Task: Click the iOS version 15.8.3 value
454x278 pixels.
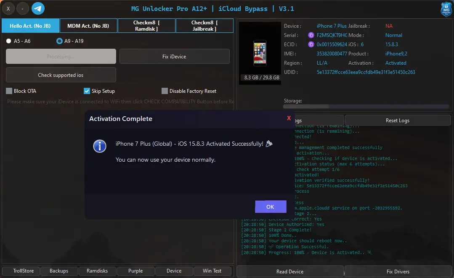Action: 391,44
